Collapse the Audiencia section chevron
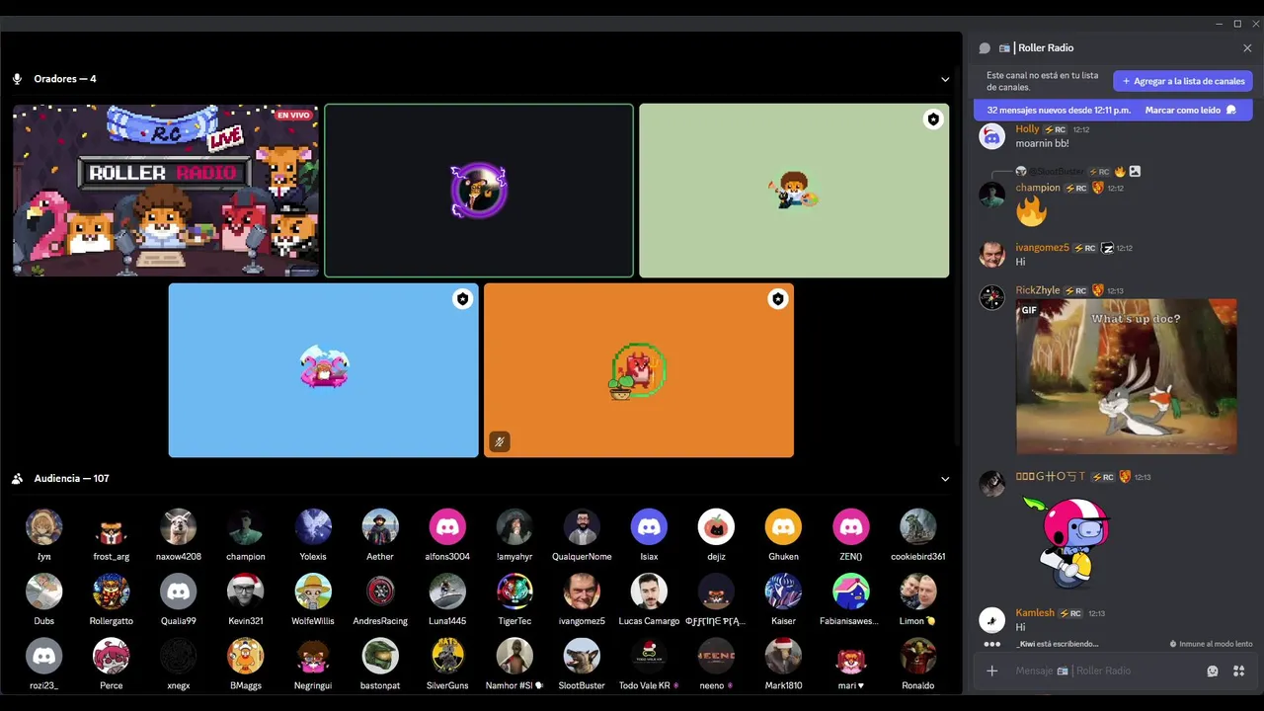This screenshot has height=711, width=1264. (x=945, y=479)
